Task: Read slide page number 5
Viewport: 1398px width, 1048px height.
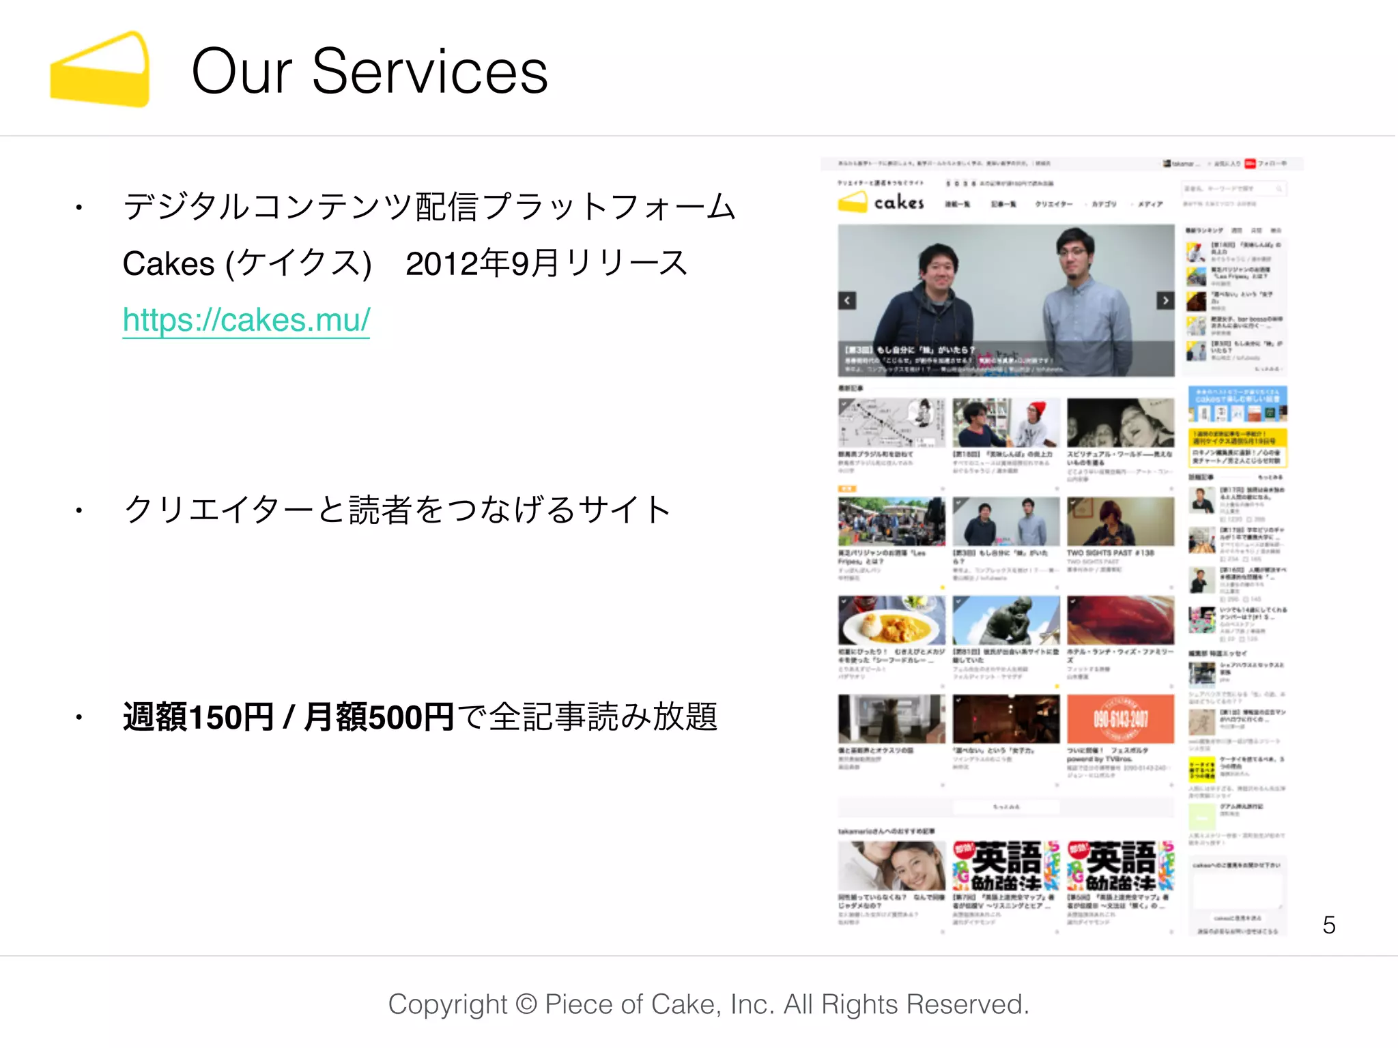Action: click(x=1328, y=925)
